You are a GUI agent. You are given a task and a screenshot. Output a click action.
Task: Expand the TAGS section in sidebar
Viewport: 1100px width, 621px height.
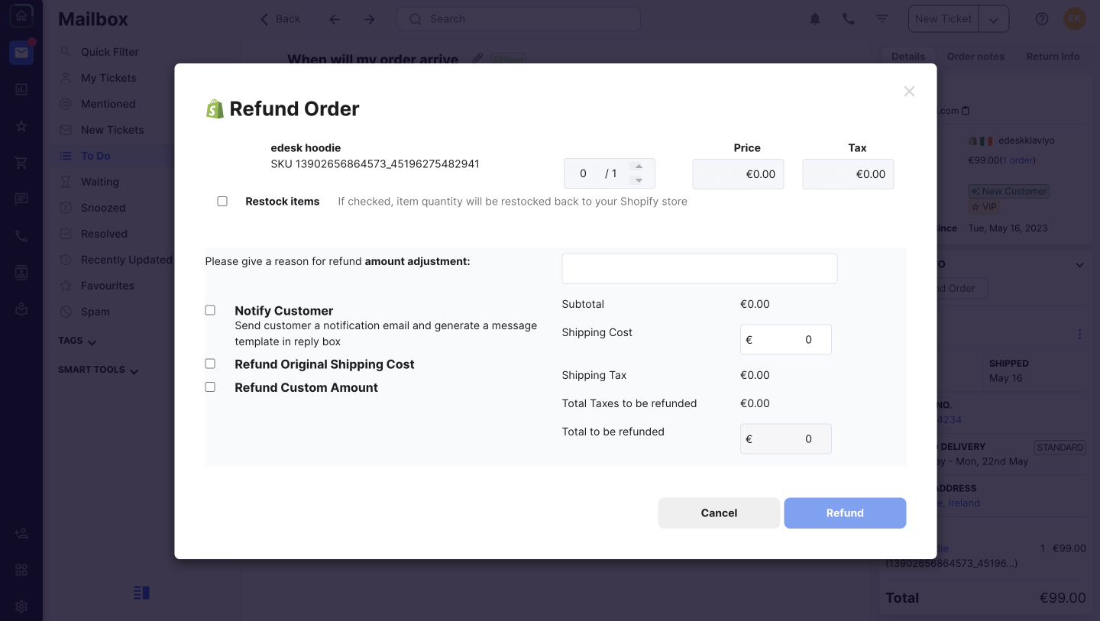coord(78,341)
